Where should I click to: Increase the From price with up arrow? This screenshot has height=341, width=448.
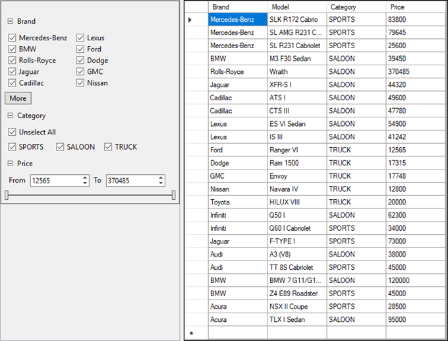85,177
